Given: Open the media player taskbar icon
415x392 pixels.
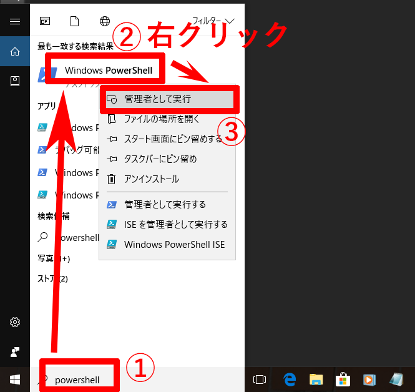Looking at the screenshot, I should (369, 380).
